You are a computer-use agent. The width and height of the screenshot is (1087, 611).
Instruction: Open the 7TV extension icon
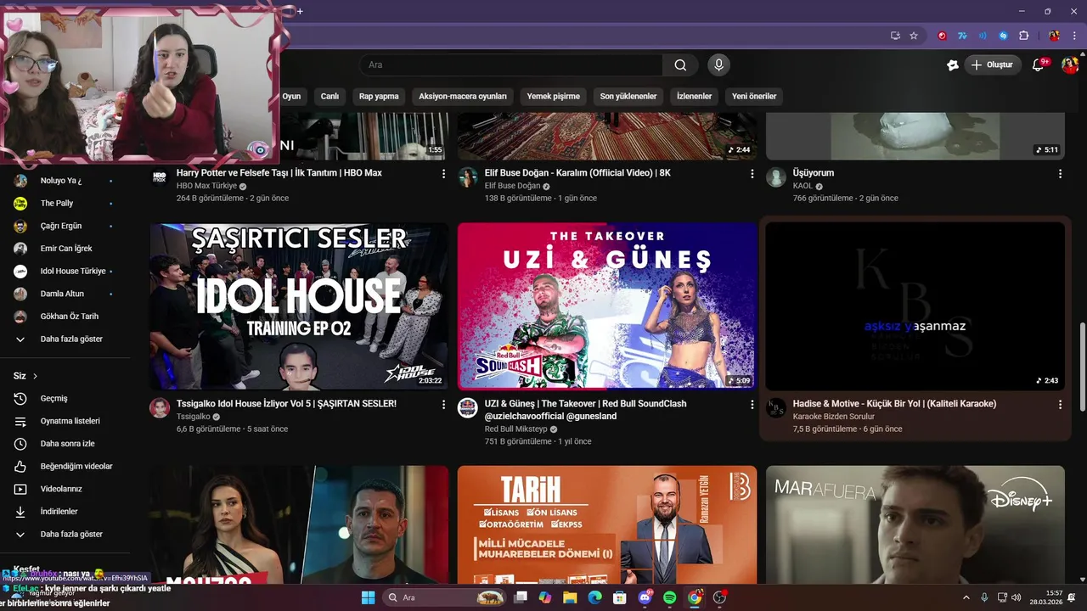(962, 36)
